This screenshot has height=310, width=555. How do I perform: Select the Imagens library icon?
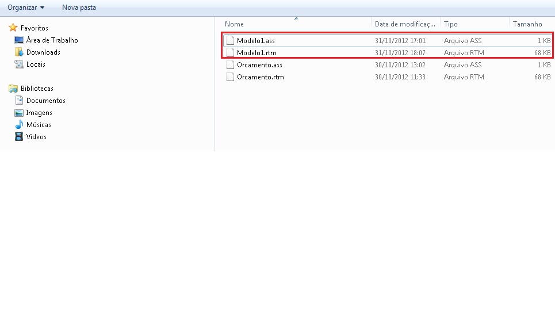[x=19, y=113]
